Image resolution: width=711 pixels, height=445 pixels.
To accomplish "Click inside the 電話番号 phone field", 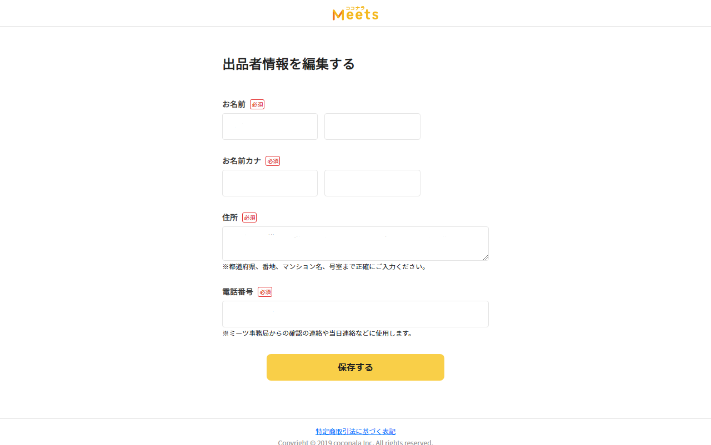I will (355, 314).
